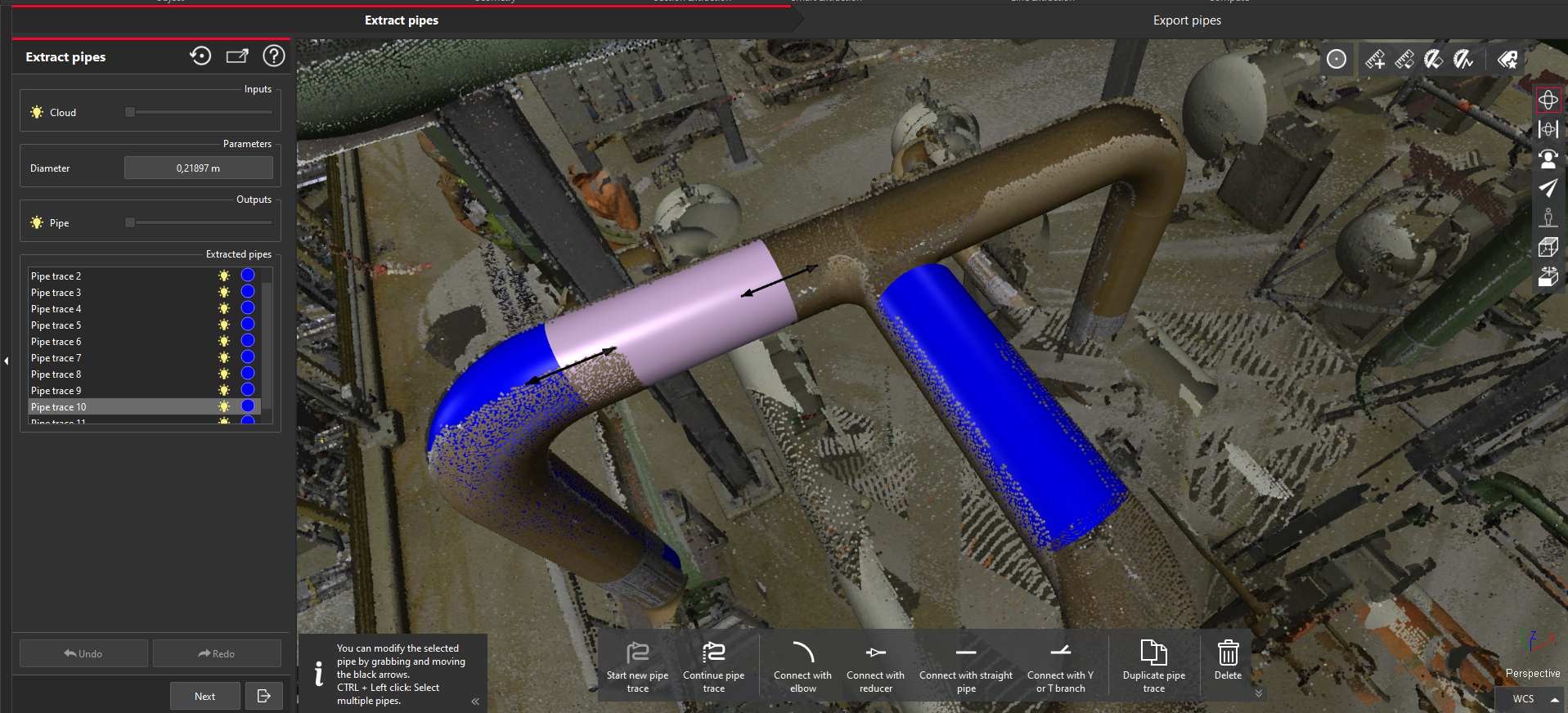Screen dimensions: 1568x713
Task: Click the fly navigation paper-plane icon
Action: click(1548, 187)
